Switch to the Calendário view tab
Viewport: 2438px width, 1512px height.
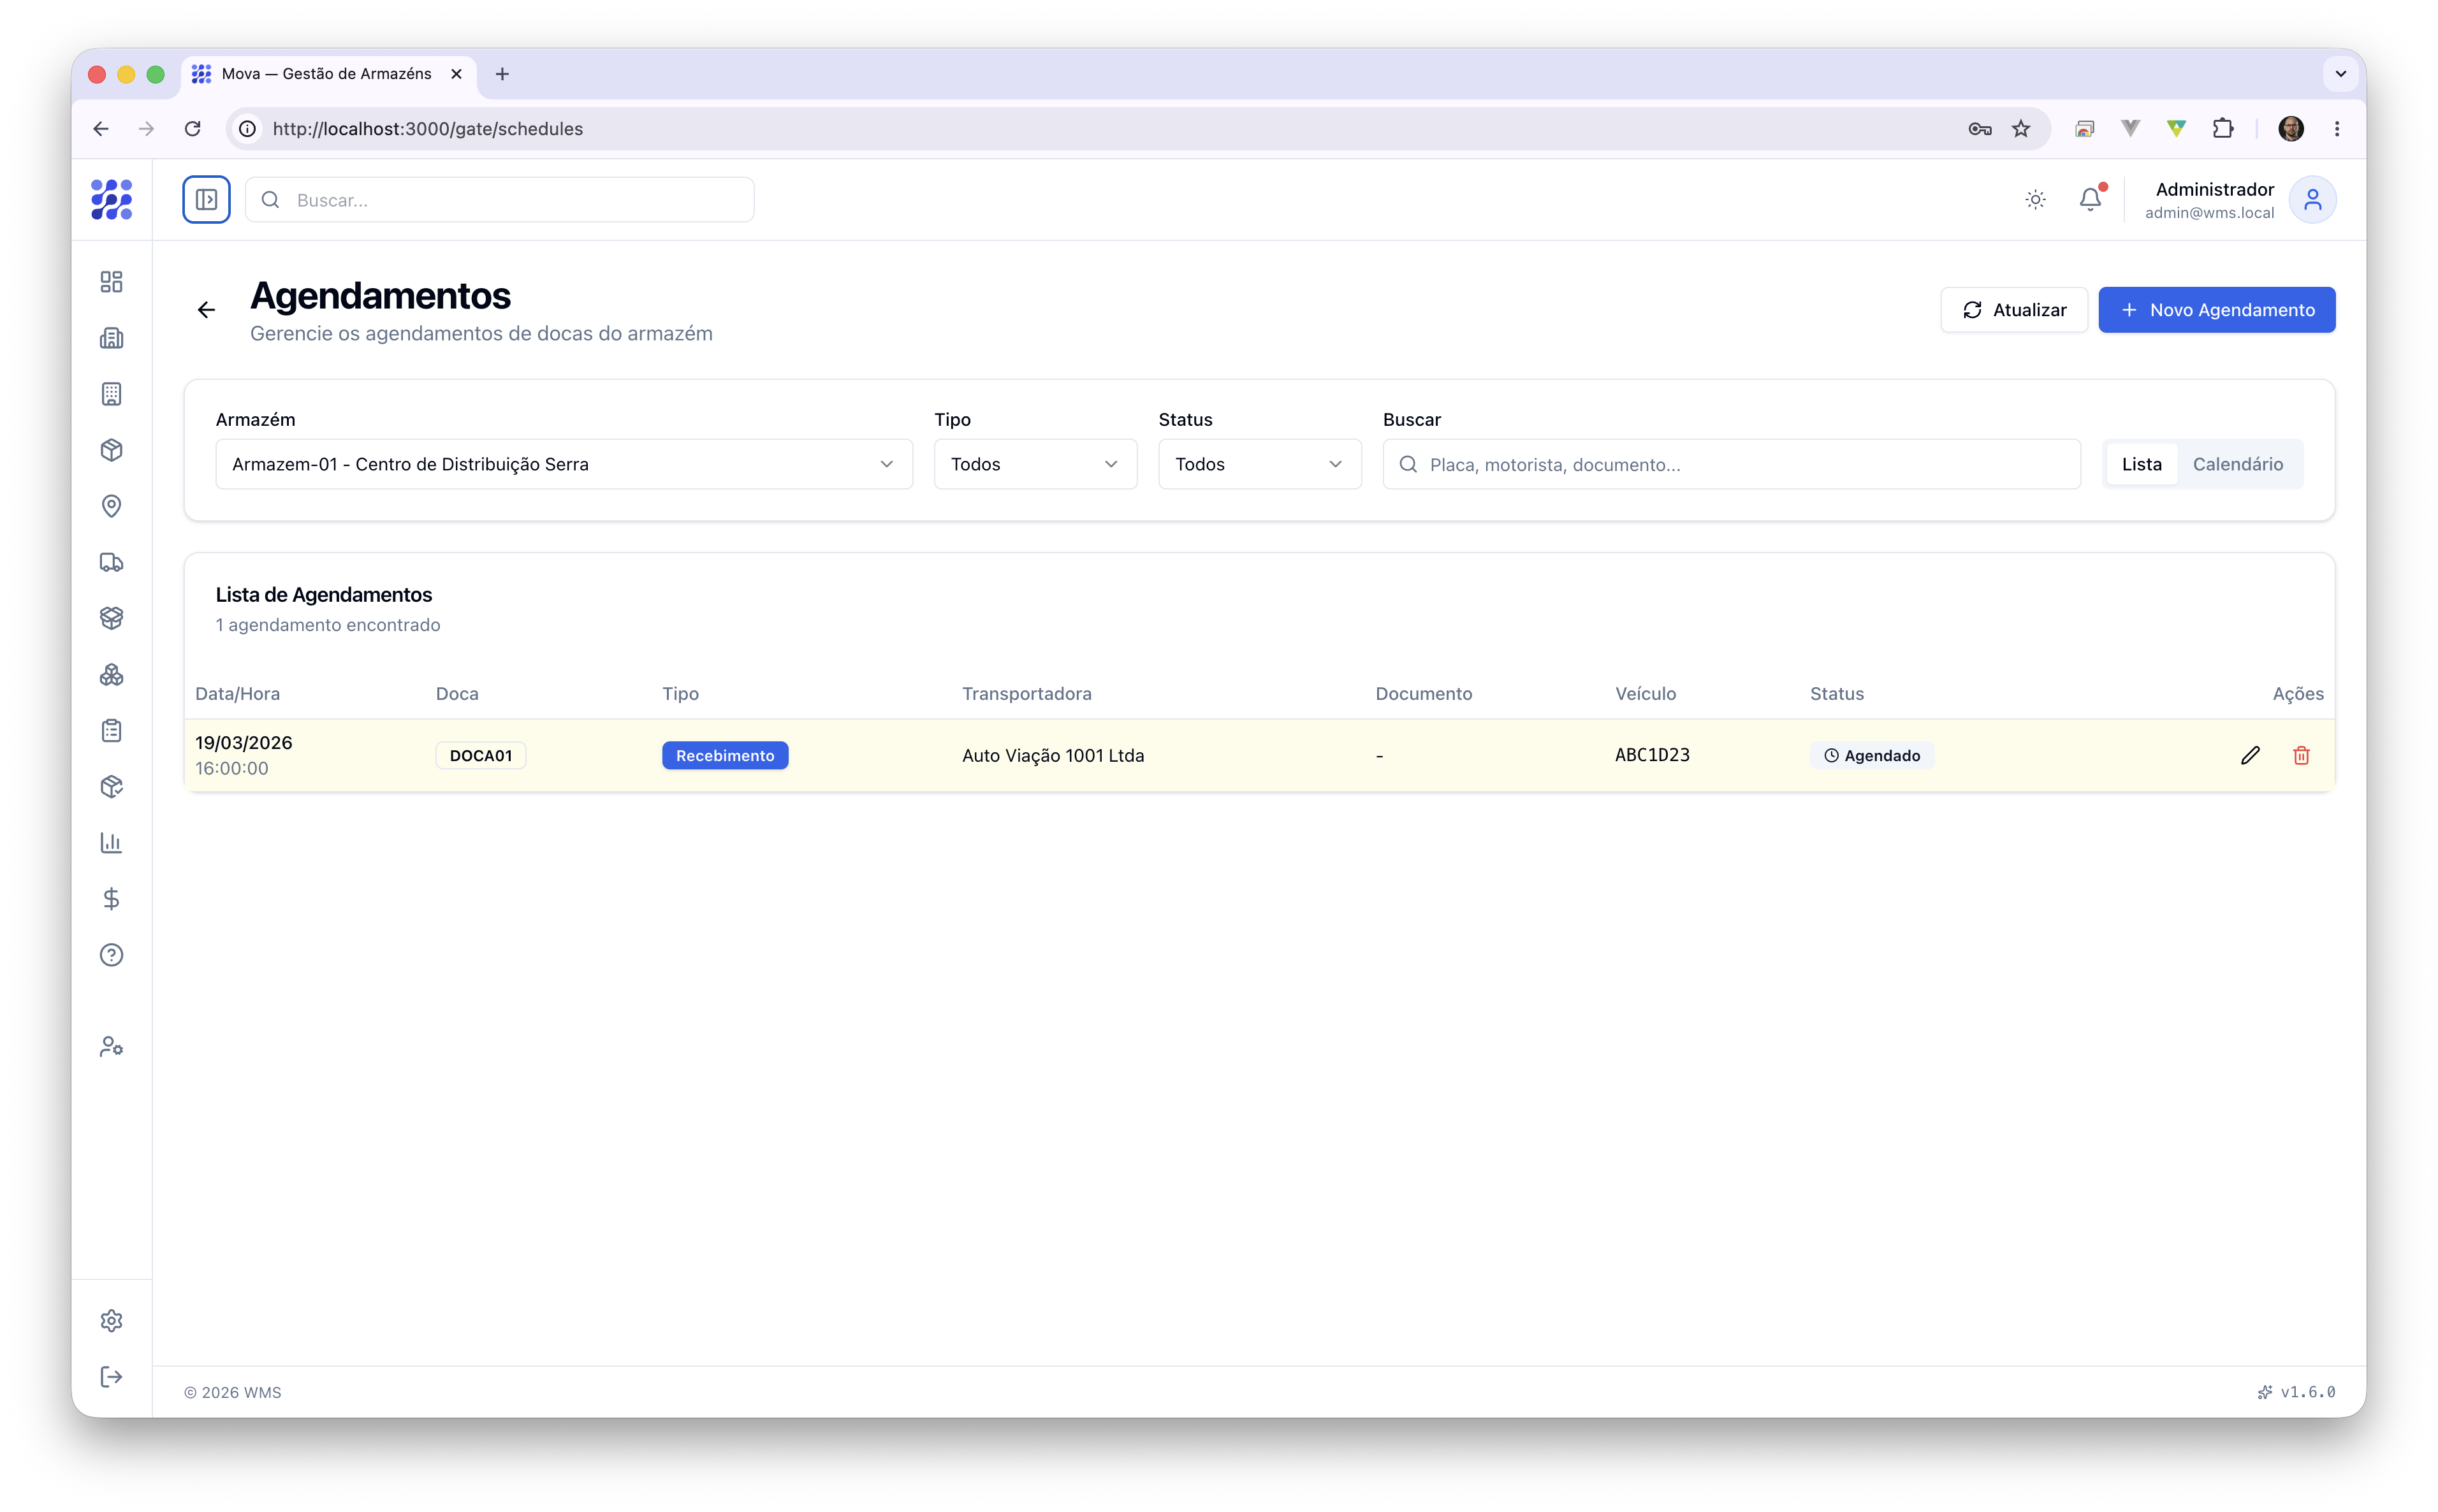pos(2237,464)
